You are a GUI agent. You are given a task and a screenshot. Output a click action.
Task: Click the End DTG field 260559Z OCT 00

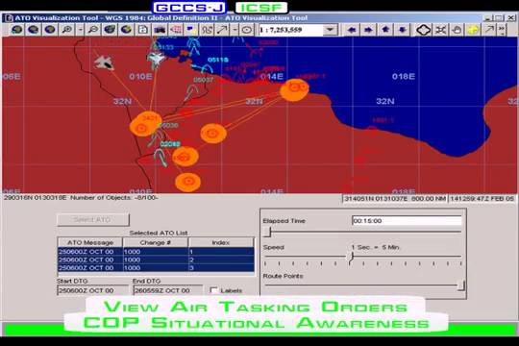[168, 290]
